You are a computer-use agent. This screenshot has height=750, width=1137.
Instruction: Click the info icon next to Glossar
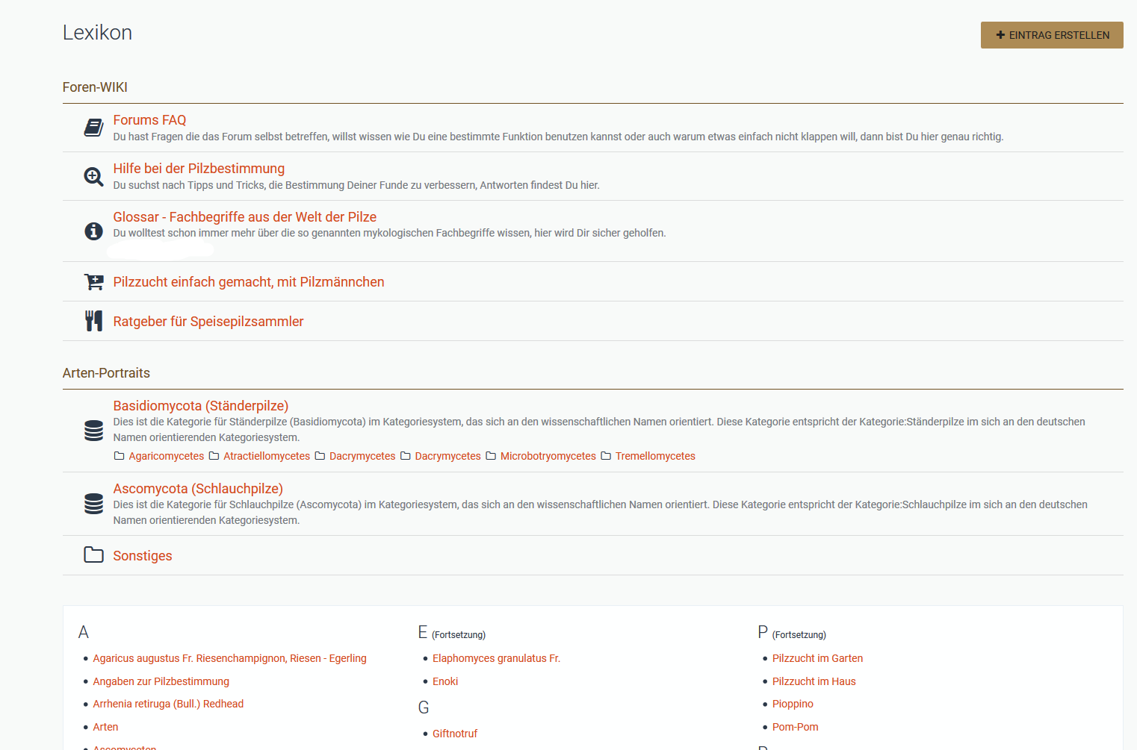(x=93, y=231)
